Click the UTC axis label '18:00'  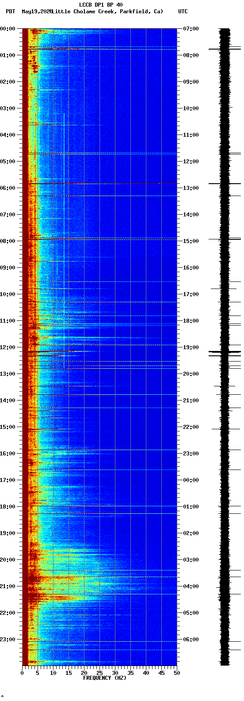coord(191,321)
